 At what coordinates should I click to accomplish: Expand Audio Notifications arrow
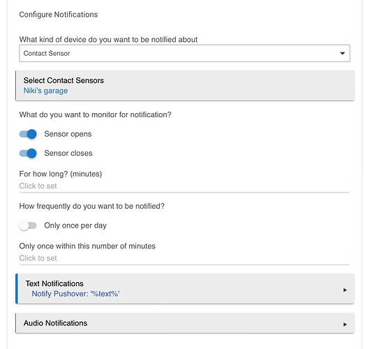345,325
